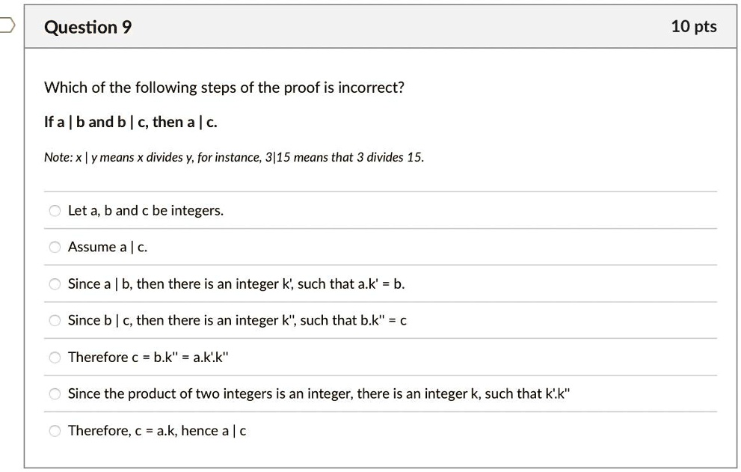The height and width of the screenshot is (472, 741).
Task: Select "Therefore c = b.k'' = a.k'.k''" option
Action: point(54,357)
